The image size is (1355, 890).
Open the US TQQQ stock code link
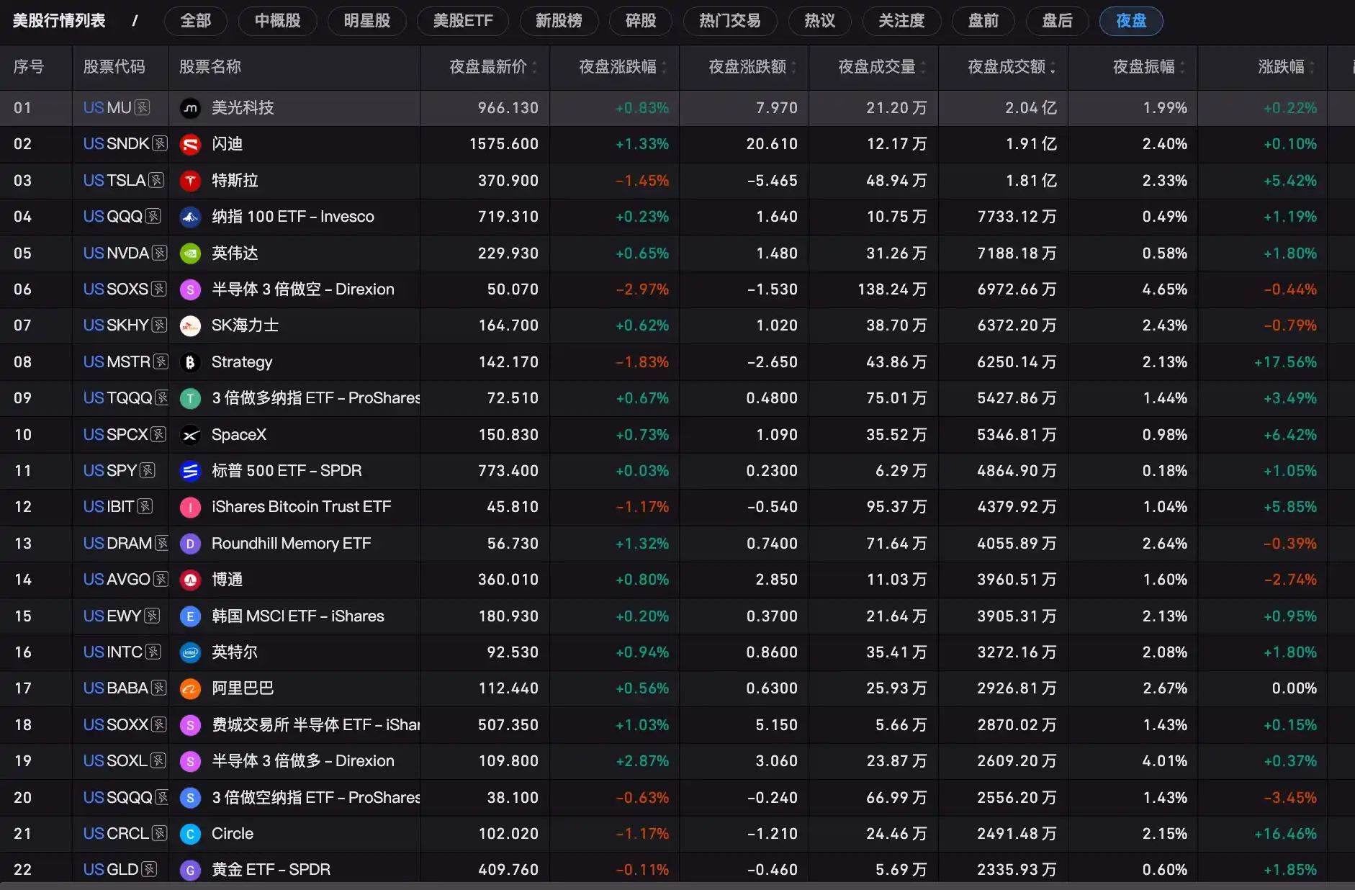[x=117, y=398]
